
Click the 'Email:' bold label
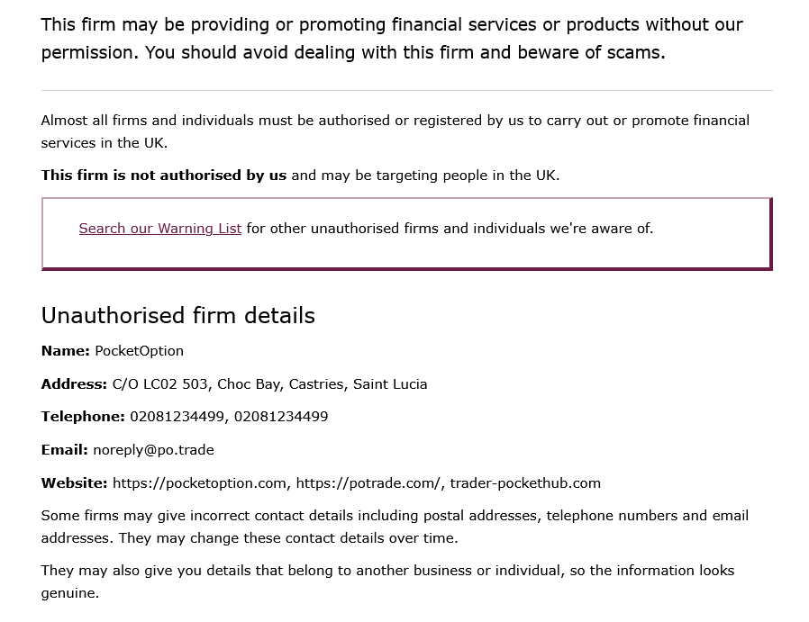click(x=64, y=450)
